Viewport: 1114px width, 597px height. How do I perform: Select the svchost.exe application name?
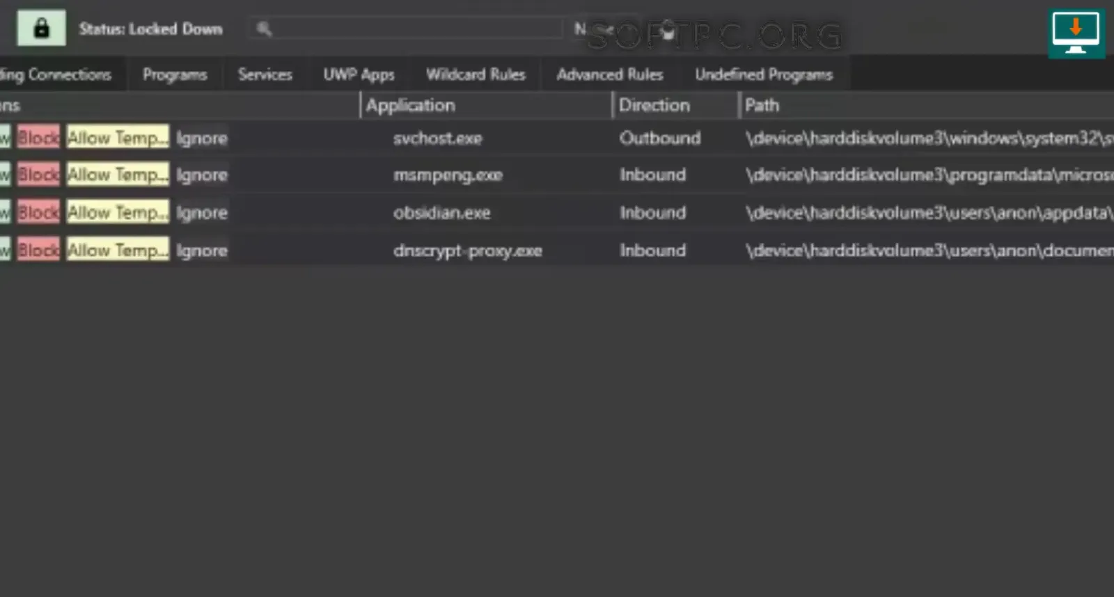[438, 138]
